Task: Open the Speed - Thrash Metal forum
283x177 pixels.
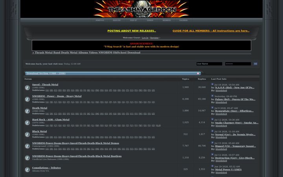Action: [x=45, y=85]
